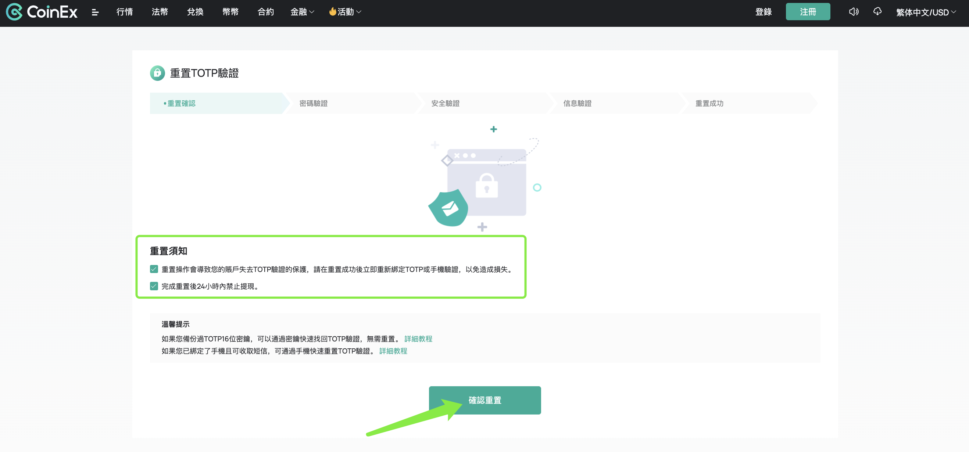969x452 pixels.
Task: Expand the 金融 dropdown menu
Action: (x=302, y=12)
